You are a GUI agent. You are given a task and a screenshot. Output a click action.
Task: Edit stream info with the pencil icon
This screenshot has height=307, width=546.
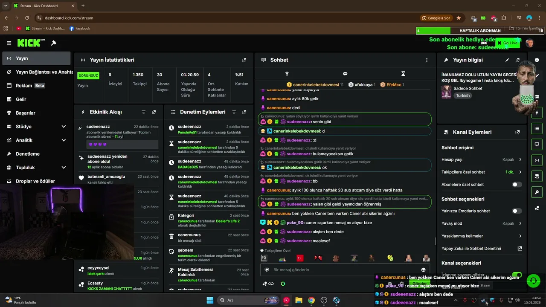pyautogui.click(x=507, y=60)
